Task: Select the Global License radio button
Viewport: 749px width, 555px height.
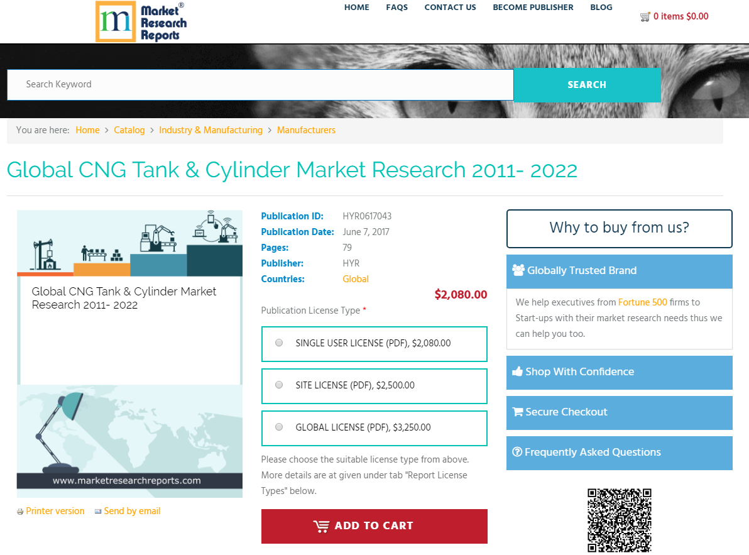Action: pyautogui.click(x=278, y=427)
